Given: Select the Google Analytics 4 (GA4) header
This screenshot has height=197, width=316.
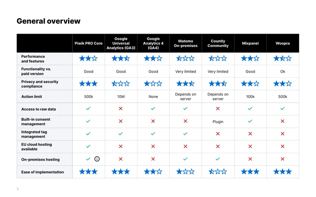Looking at the screenshot, I should coord(153,43).
